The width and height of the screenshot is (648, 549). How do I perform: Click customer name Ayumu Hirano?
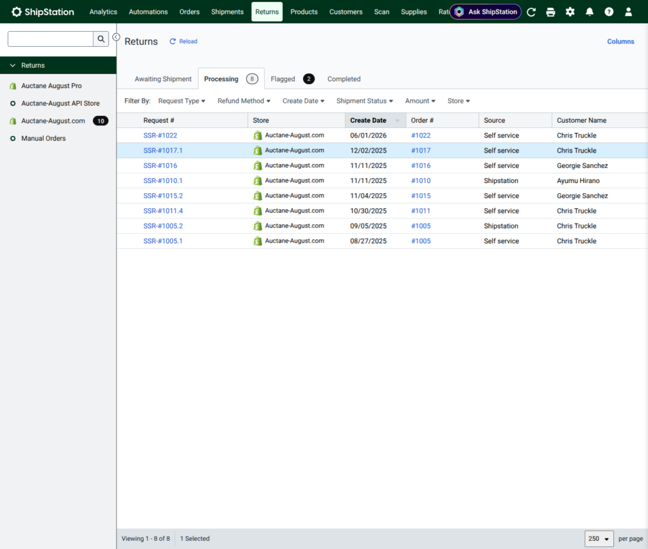578,180
